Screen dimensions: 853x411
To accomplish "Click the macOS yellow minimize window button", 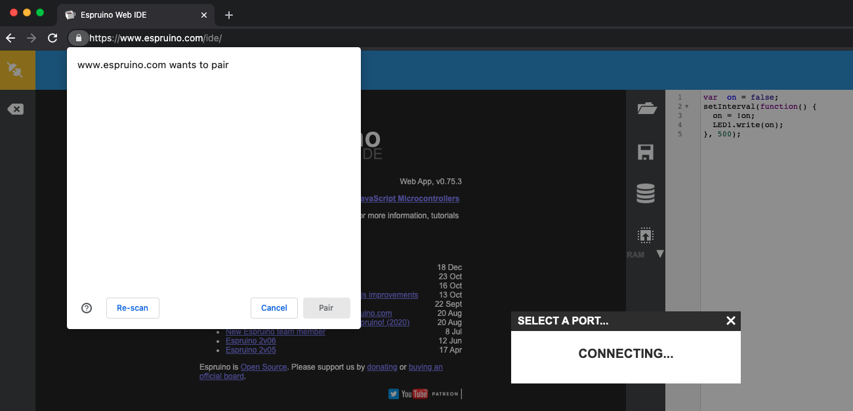I will [x=27, y=12].
